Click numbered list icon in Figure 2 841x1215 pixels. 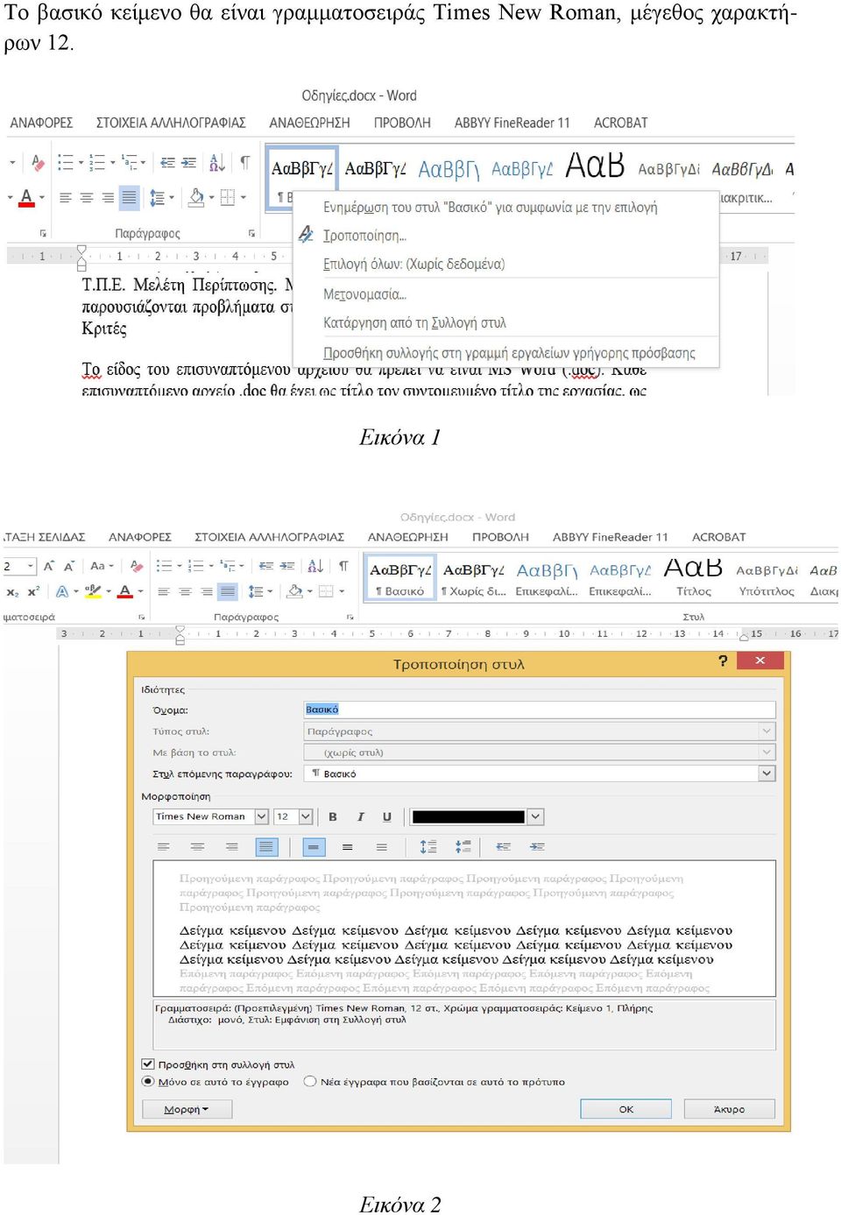pyautogui.click(x=195, y=566)
